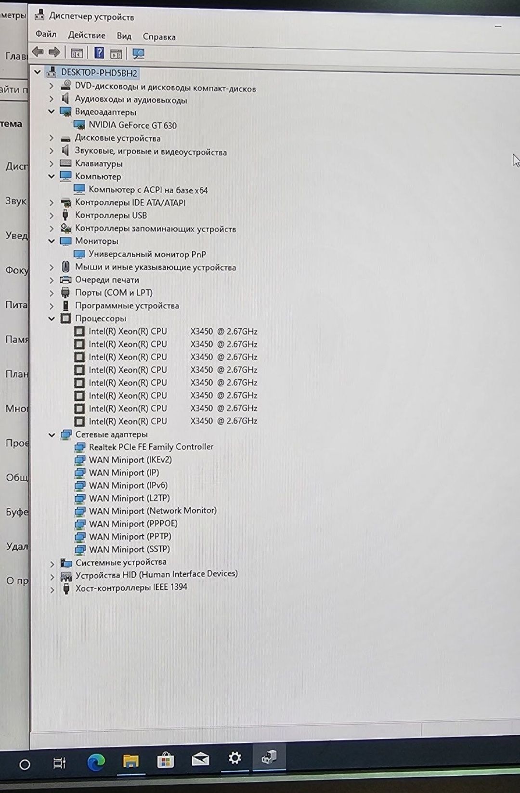Viewport: 520px width, 793px height.
Task: Click the Forward arrow toolbar icon
Action: click(x=54, y=52)
